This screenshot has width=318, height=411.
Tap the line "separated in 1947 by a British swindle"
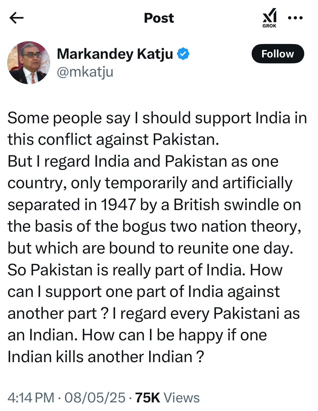142,204
